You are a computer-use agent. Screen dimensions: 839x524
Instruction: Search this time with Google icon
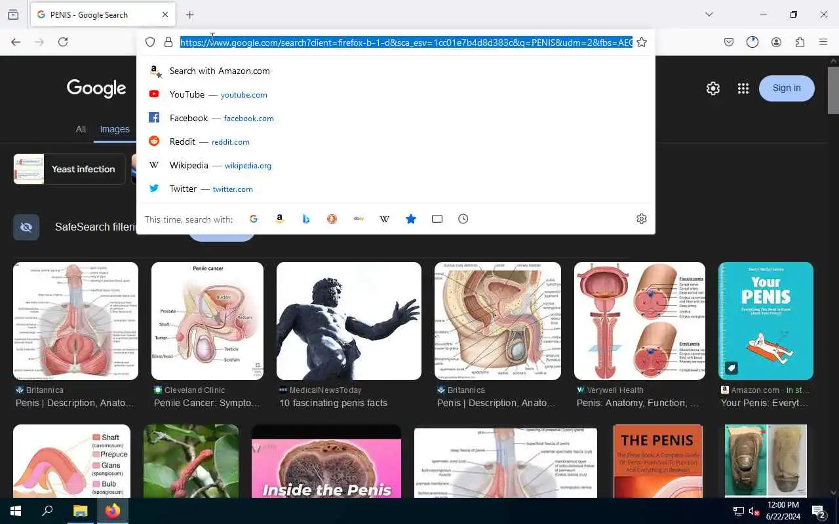click(x=254, y=219)
